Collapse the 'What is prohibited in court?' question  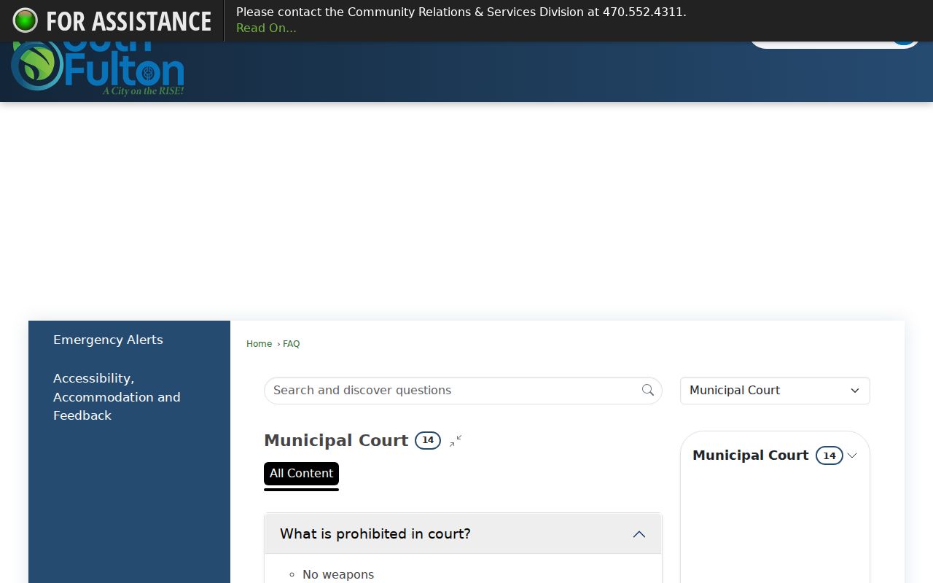coord(463,534)
